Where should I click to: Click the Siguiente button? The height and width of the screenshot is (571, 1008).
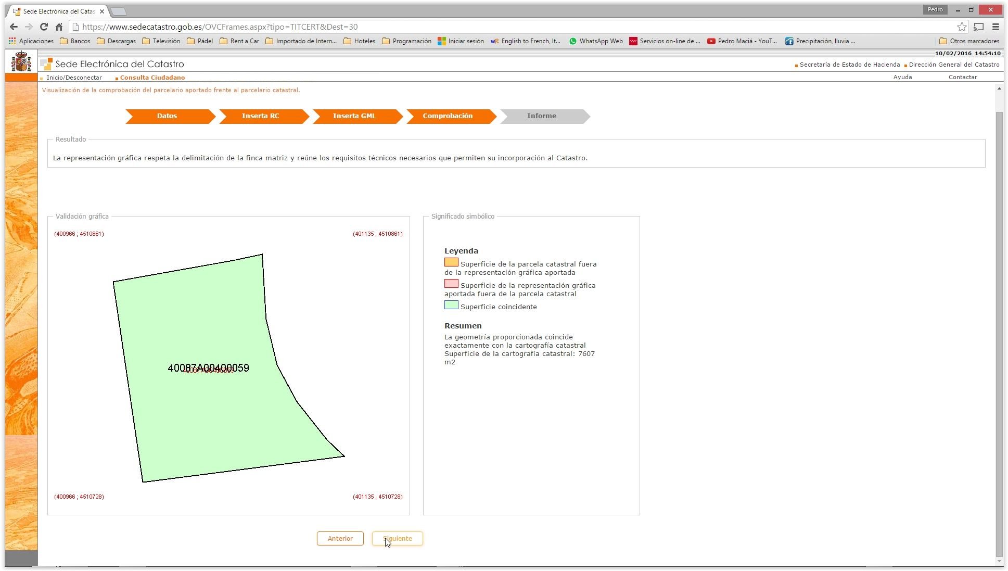(x=397, y=538)
